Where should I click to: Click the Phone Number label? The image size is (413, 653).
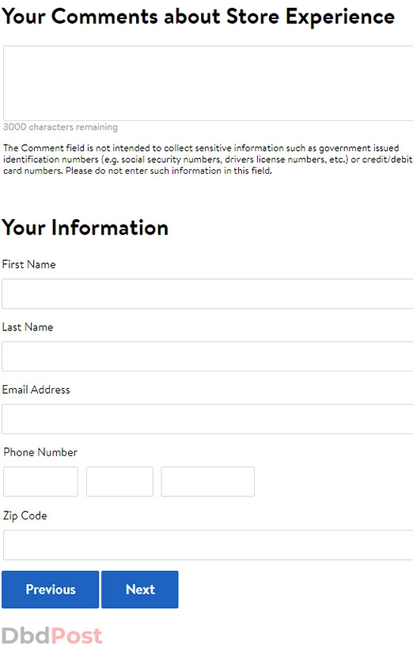[40, 452]
